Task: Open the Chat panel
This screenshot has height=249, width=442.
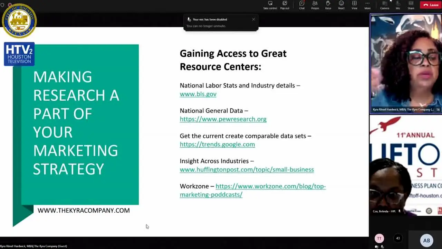Action: tap(302, 5)
